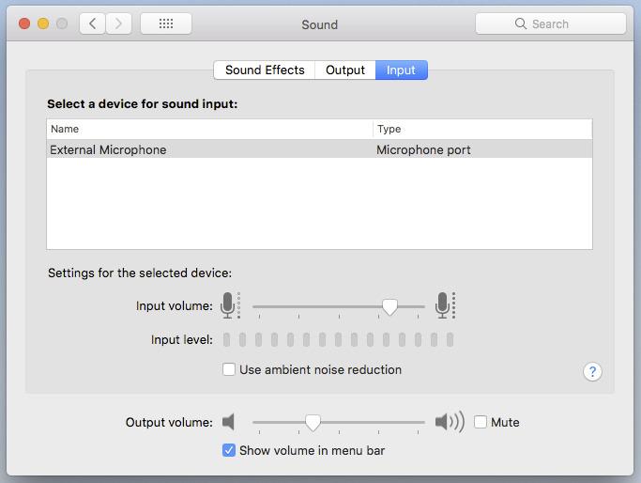Click the high input volume microphone icon
This screenshot has height=483, width=641.
[445, 305]
